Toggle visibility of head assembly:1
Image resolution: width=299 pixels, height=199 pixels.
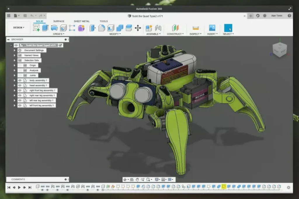coord(20,85)
